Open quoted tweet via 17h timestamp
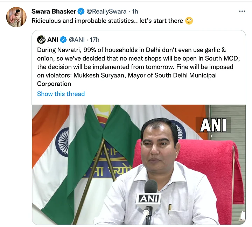Image resolution: width=252 pixels, height=227 pixels. (x=94, y=40)
